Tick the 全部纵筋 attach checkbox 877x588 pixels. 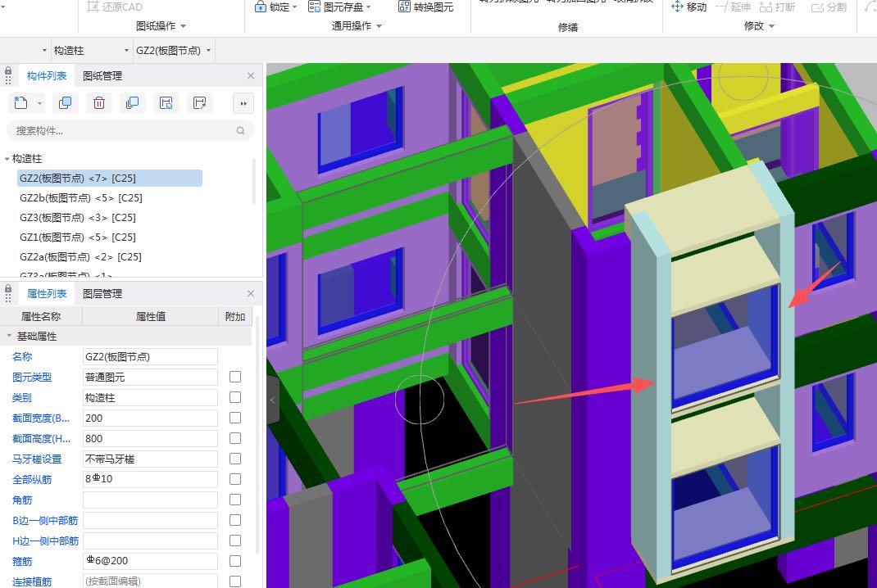[235, 479]
